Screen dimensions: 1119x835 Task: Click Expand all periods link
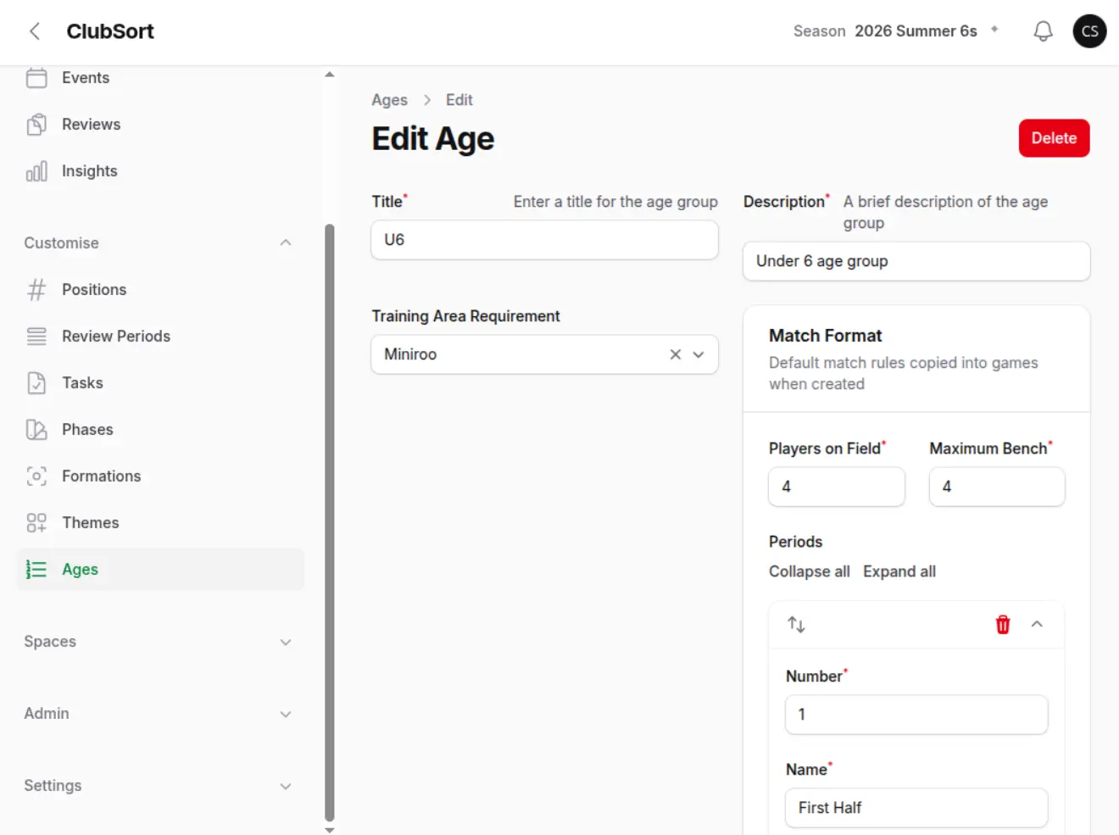coord(899,571)
